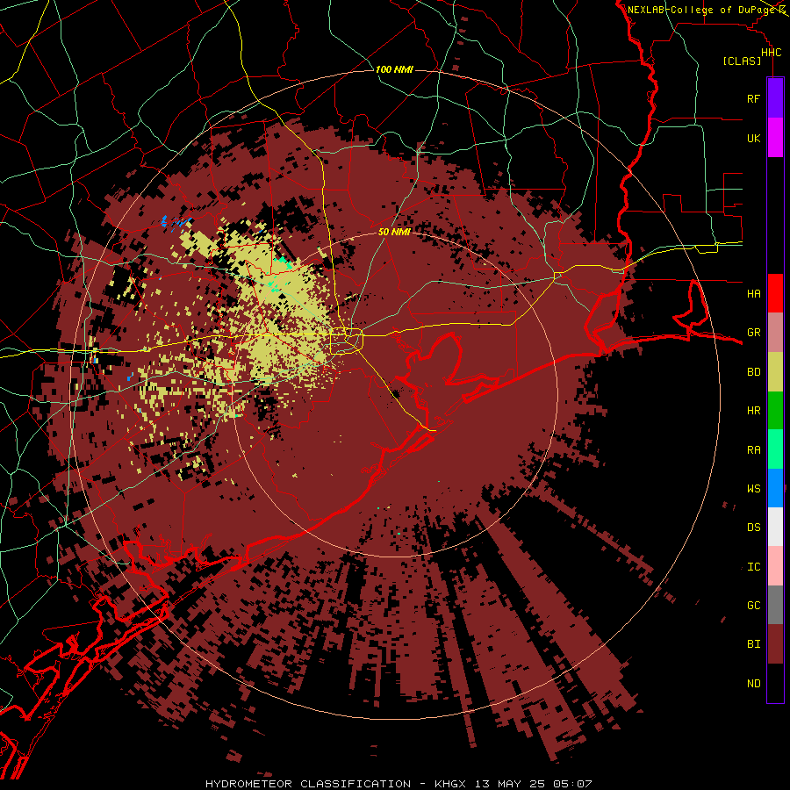The image size is (790, 790).
Task: Select the BI dark red swatch
Action: point(775,644)
